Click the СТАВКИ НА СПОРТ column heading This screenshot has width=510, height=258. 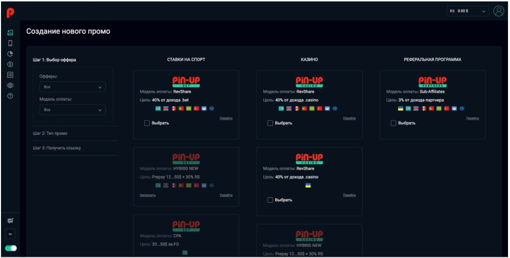tap(186, 60)
